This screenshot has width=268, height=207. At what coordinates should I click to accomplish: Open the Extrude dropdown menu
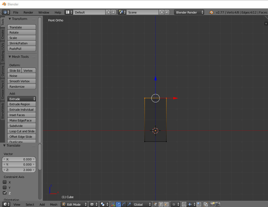pyautogui.click(x=22, y=99)
